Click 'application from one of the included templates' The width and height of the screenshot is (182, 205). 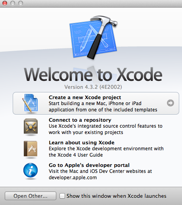coord(103,110)
